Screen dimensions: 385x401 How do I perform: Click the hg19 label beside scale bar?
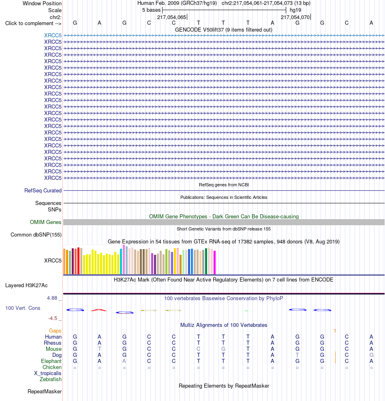295,10
